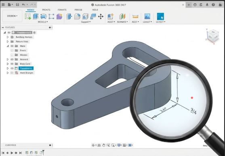Switch to the PRRUSE ribbon tab
225x156 pixels.
78,10
